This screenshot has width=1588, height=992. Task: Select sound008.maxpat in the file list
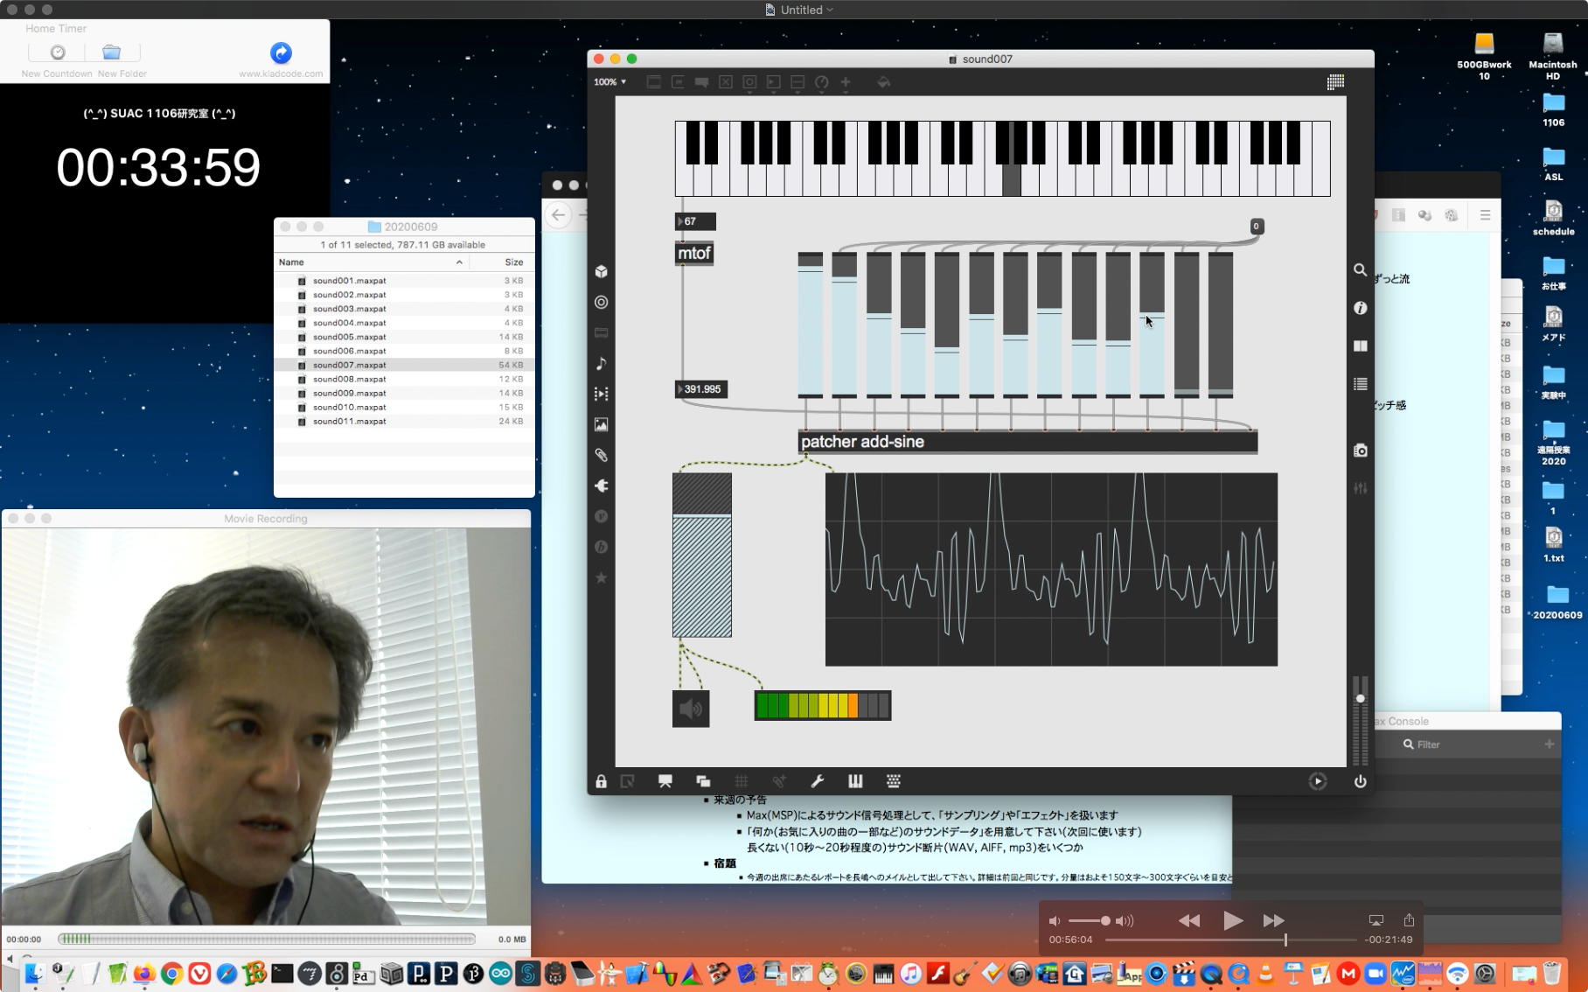(350, 379)
